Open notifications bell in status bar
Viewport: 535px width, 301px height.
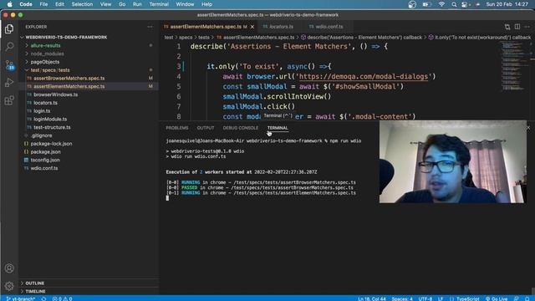pyautogui.click(x=527, y=298)
